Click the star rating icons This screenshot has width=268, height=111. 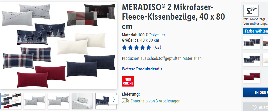pyautogui.click(x=137, y=47)
